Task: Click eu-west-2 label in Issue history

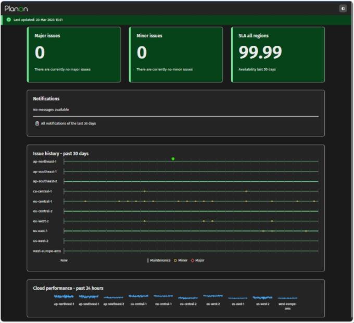Action: point(41,221)
